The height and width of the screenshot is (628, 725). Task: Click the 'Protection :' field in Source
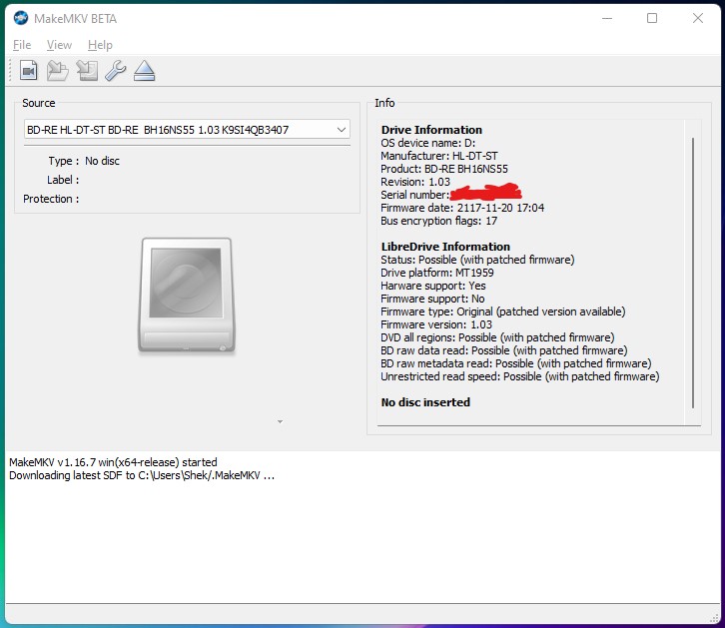[51, 199]
